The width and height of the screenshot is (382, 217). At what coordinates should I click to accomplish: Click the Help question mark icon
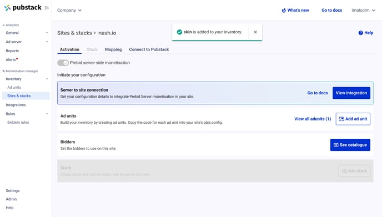point(360,33)
